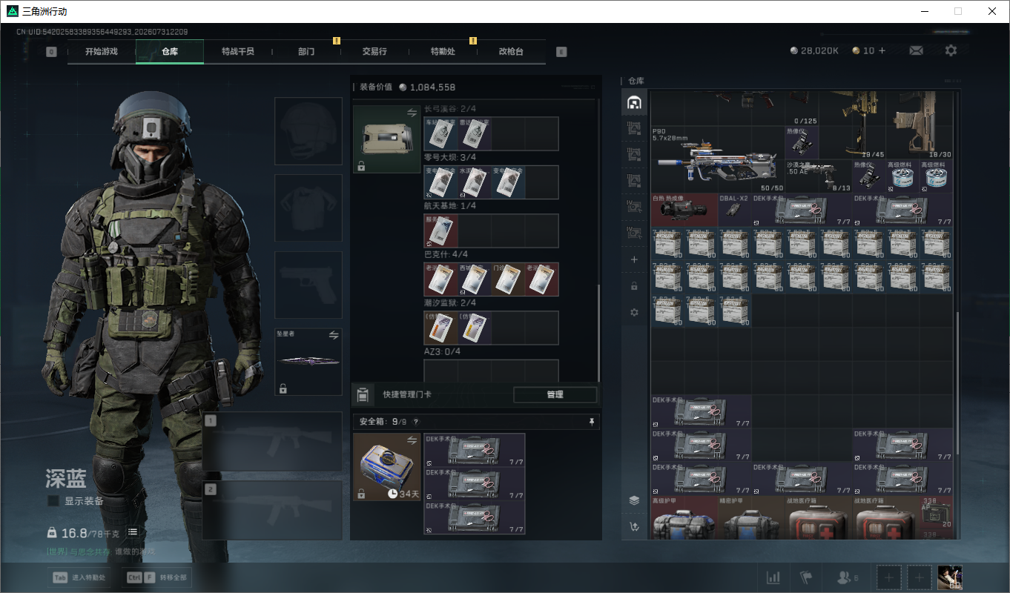Click the warehouse sort arrows icon

tap(634, 527)
